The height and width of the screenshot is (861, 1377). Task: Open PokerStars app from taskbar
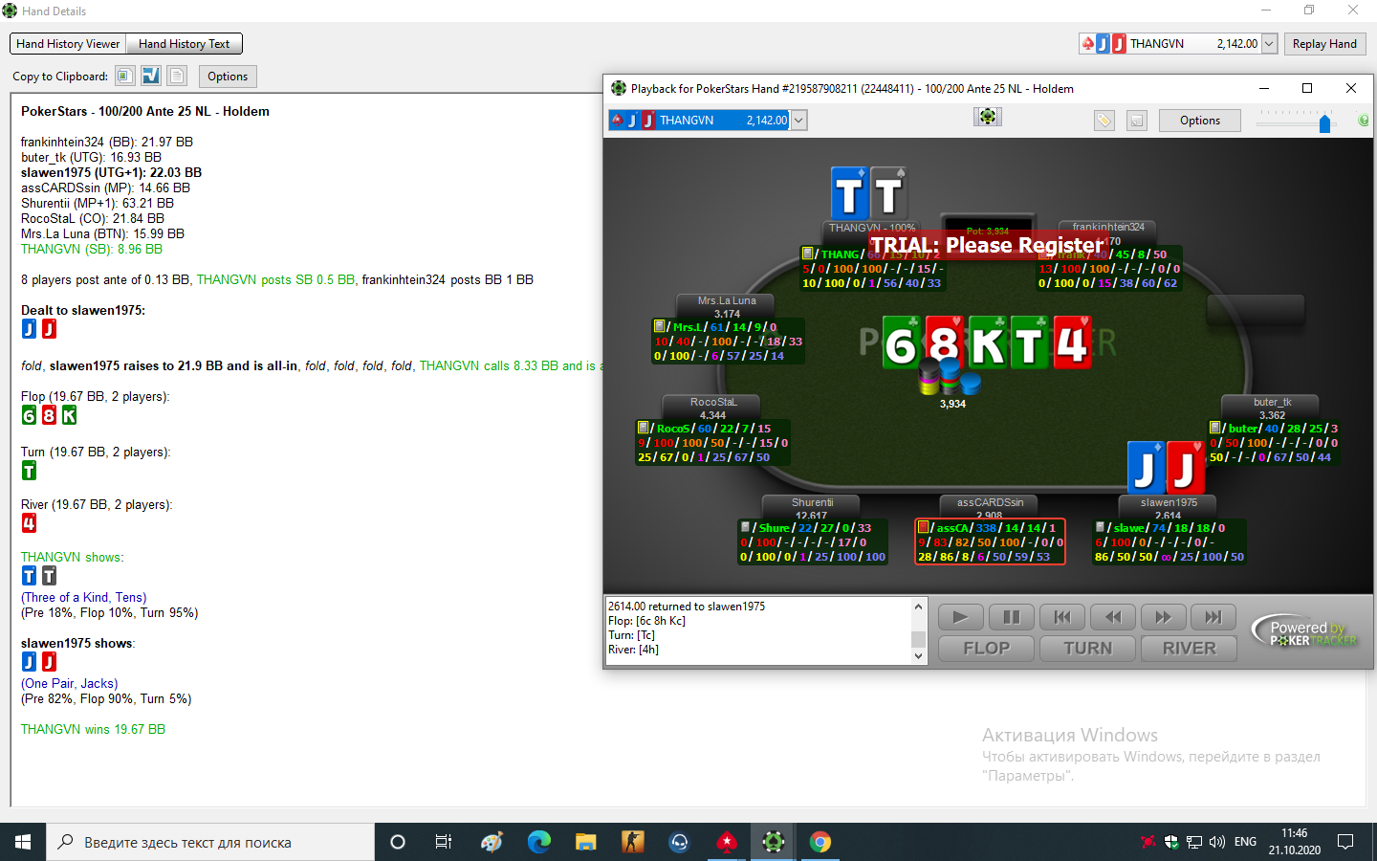click(x=727, y=842)
